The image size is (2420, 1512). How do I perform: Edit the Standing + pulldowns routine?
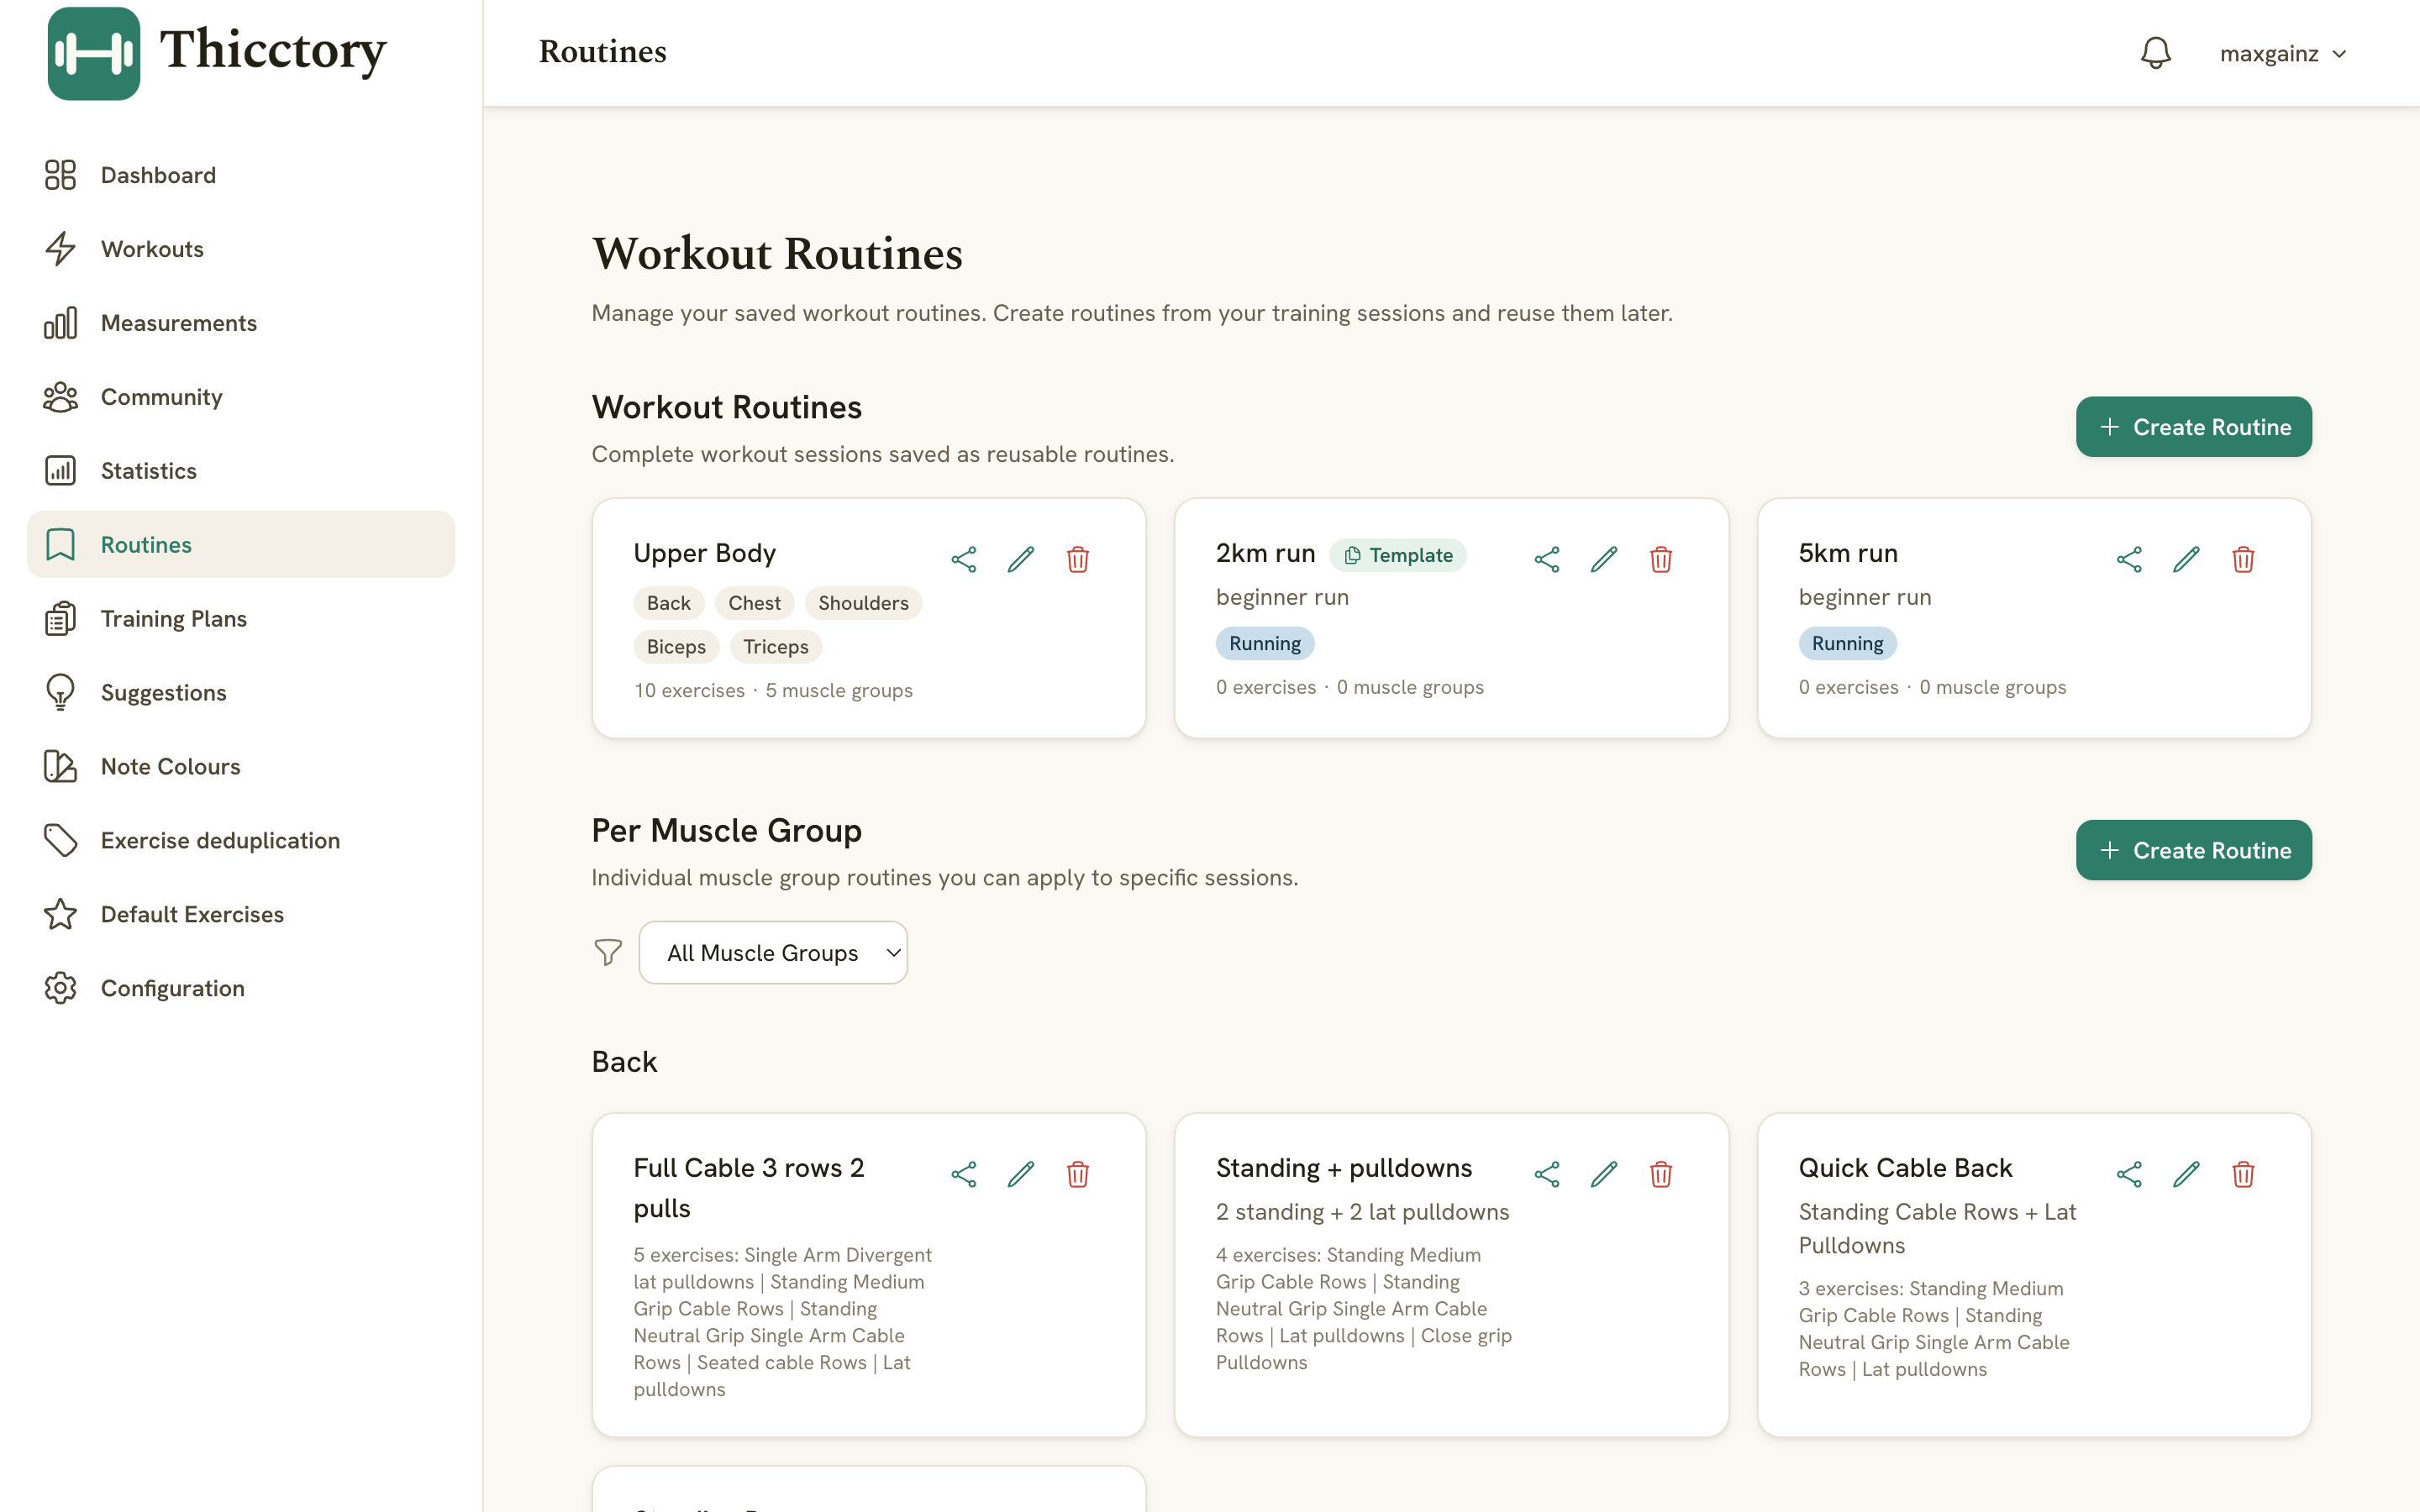[1603, 1174]
